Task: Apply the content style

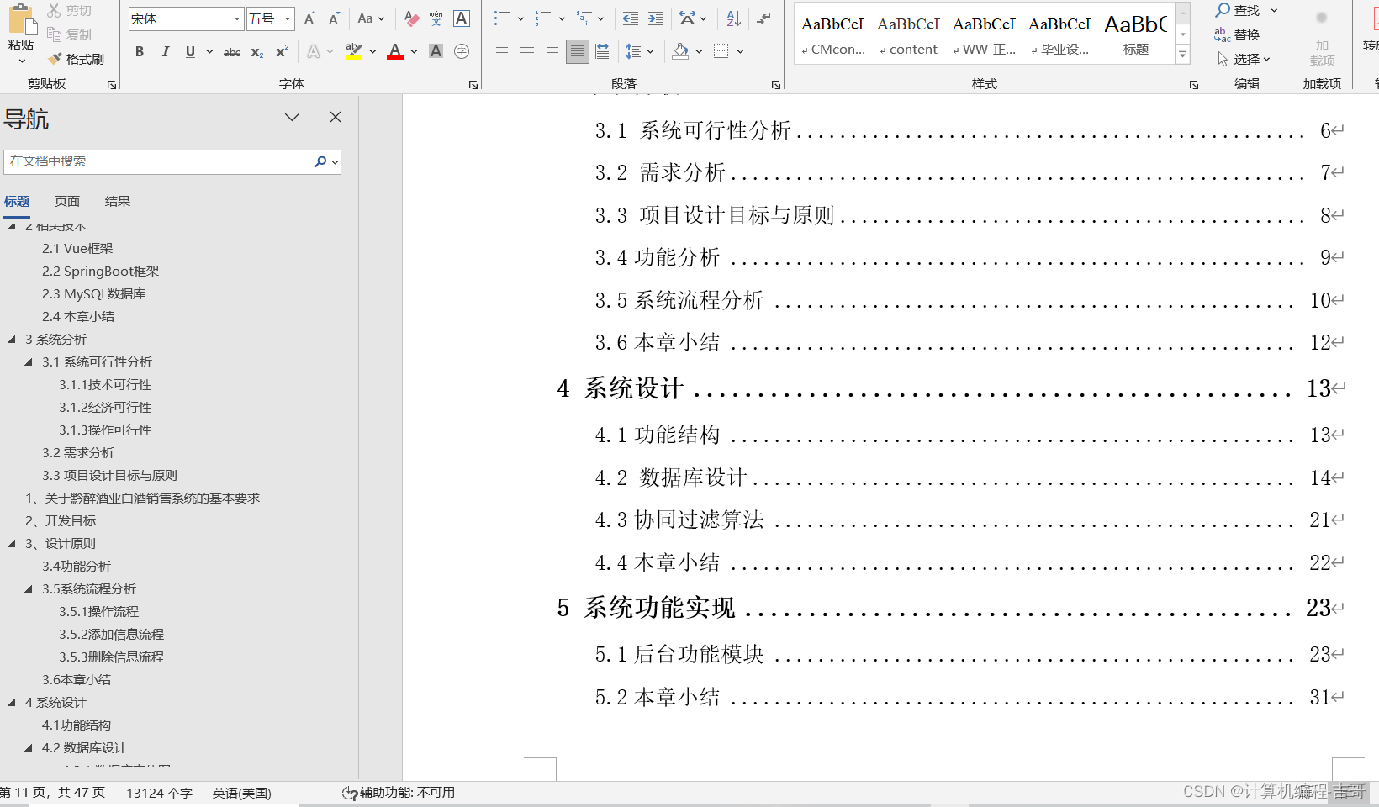Action: point(908,34)
